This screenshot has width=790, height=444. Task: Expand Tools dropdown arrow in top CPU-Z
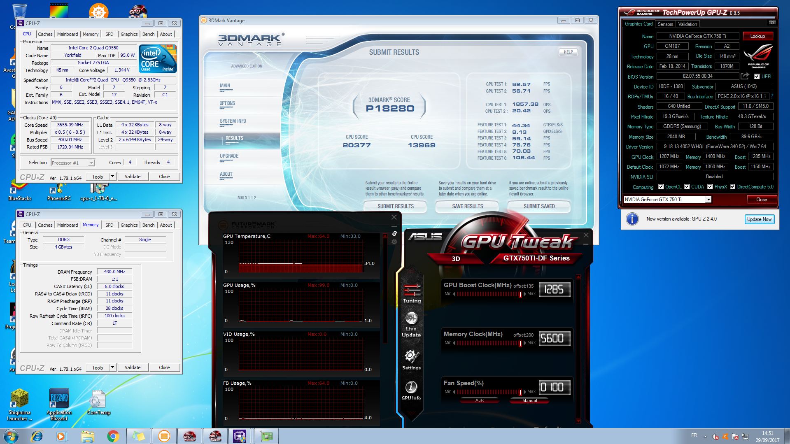pos(112,177)
